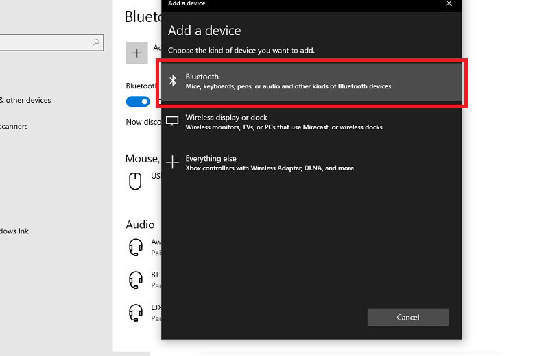Viewport: 535px width, 356px height.
Task: Toggle the Bluetooth switch in Settings
Action: 138,101
